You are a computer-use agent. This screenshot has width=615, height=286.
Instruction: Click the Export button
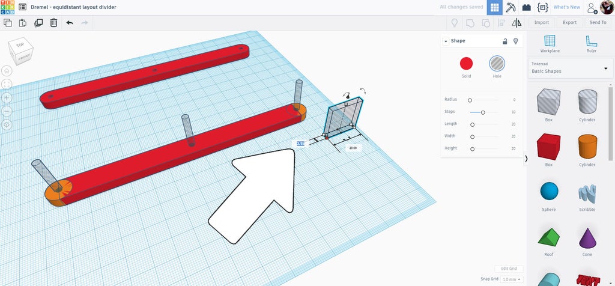(x=569, y=22)
